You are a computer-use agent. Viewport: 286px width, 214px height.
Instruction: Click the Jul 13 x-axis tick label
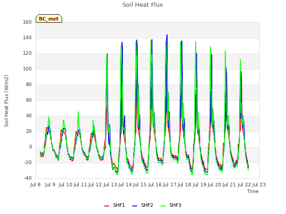[x=110, y=185]
